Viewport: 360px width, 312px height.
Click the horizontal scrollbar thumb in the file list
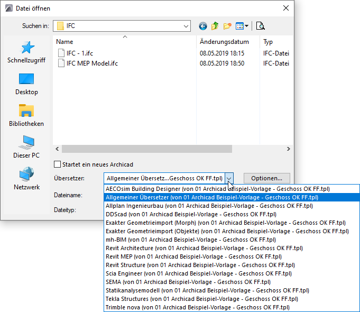147,149
